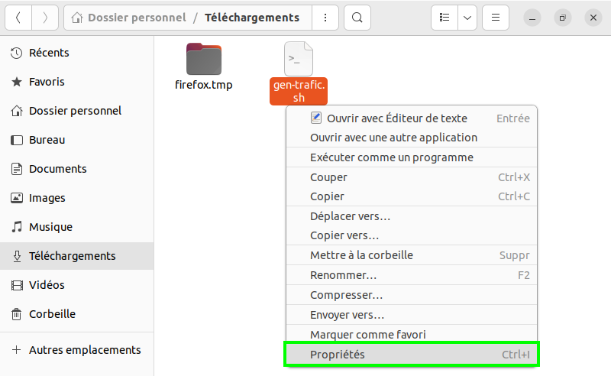
Task: Open the search magnifier button
Action: pyautogui.click(x=357, y=18)
